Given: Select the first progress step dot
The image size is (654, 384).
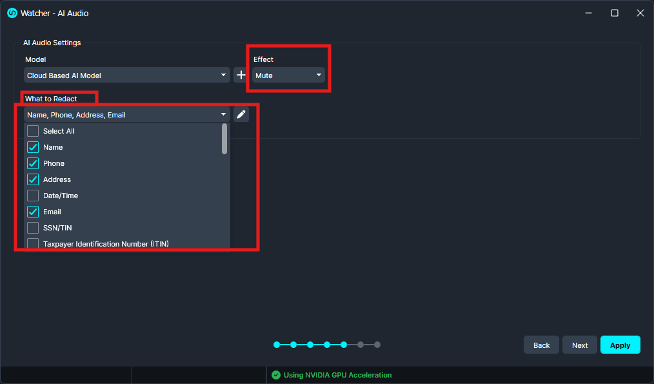Looking at the screenshot, I should [x=277, y=345].
